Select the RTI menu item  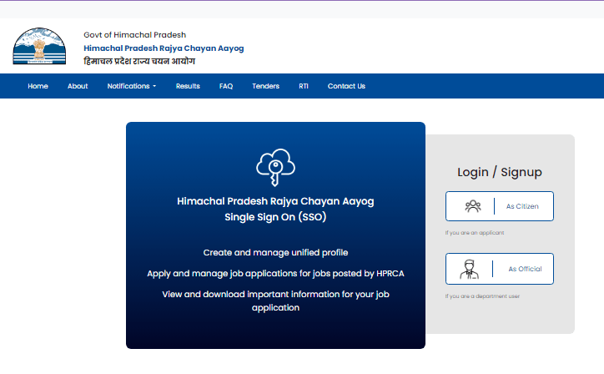(x=304, y=86)
